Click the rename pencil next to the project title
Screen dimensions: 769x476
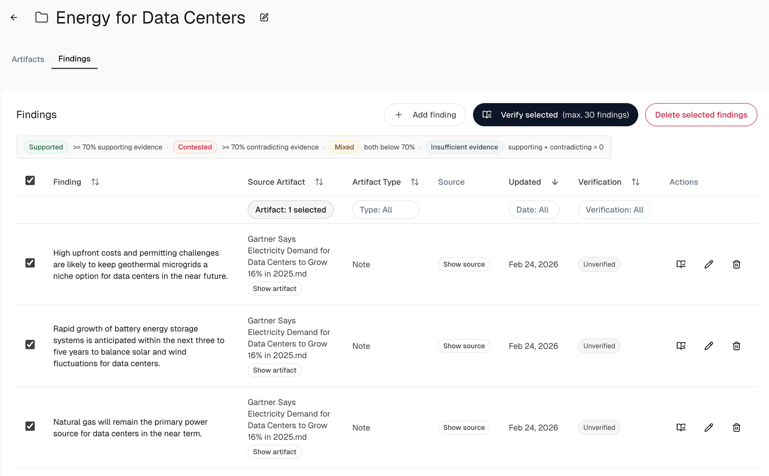(x=264, y=18)
